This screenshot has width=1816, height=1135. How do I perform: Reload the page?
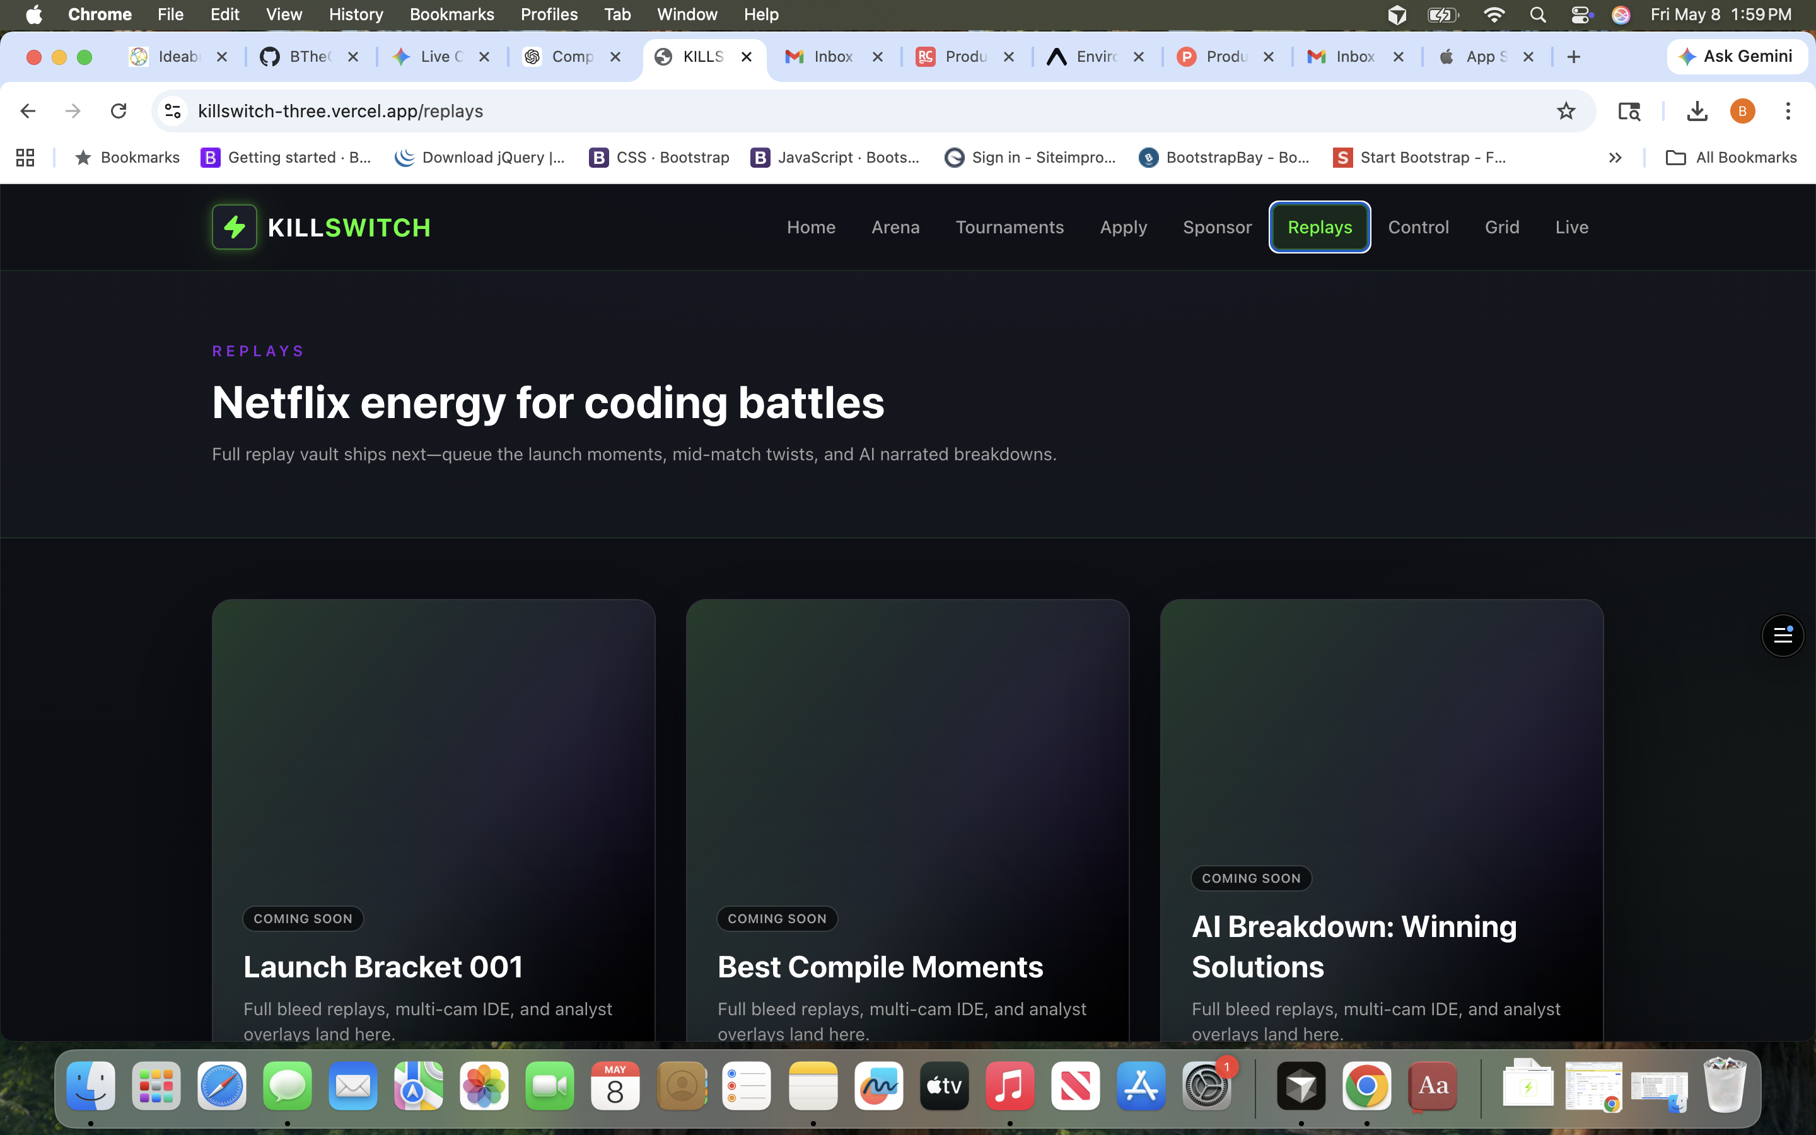pyautogui.click(x=119, y=111)
